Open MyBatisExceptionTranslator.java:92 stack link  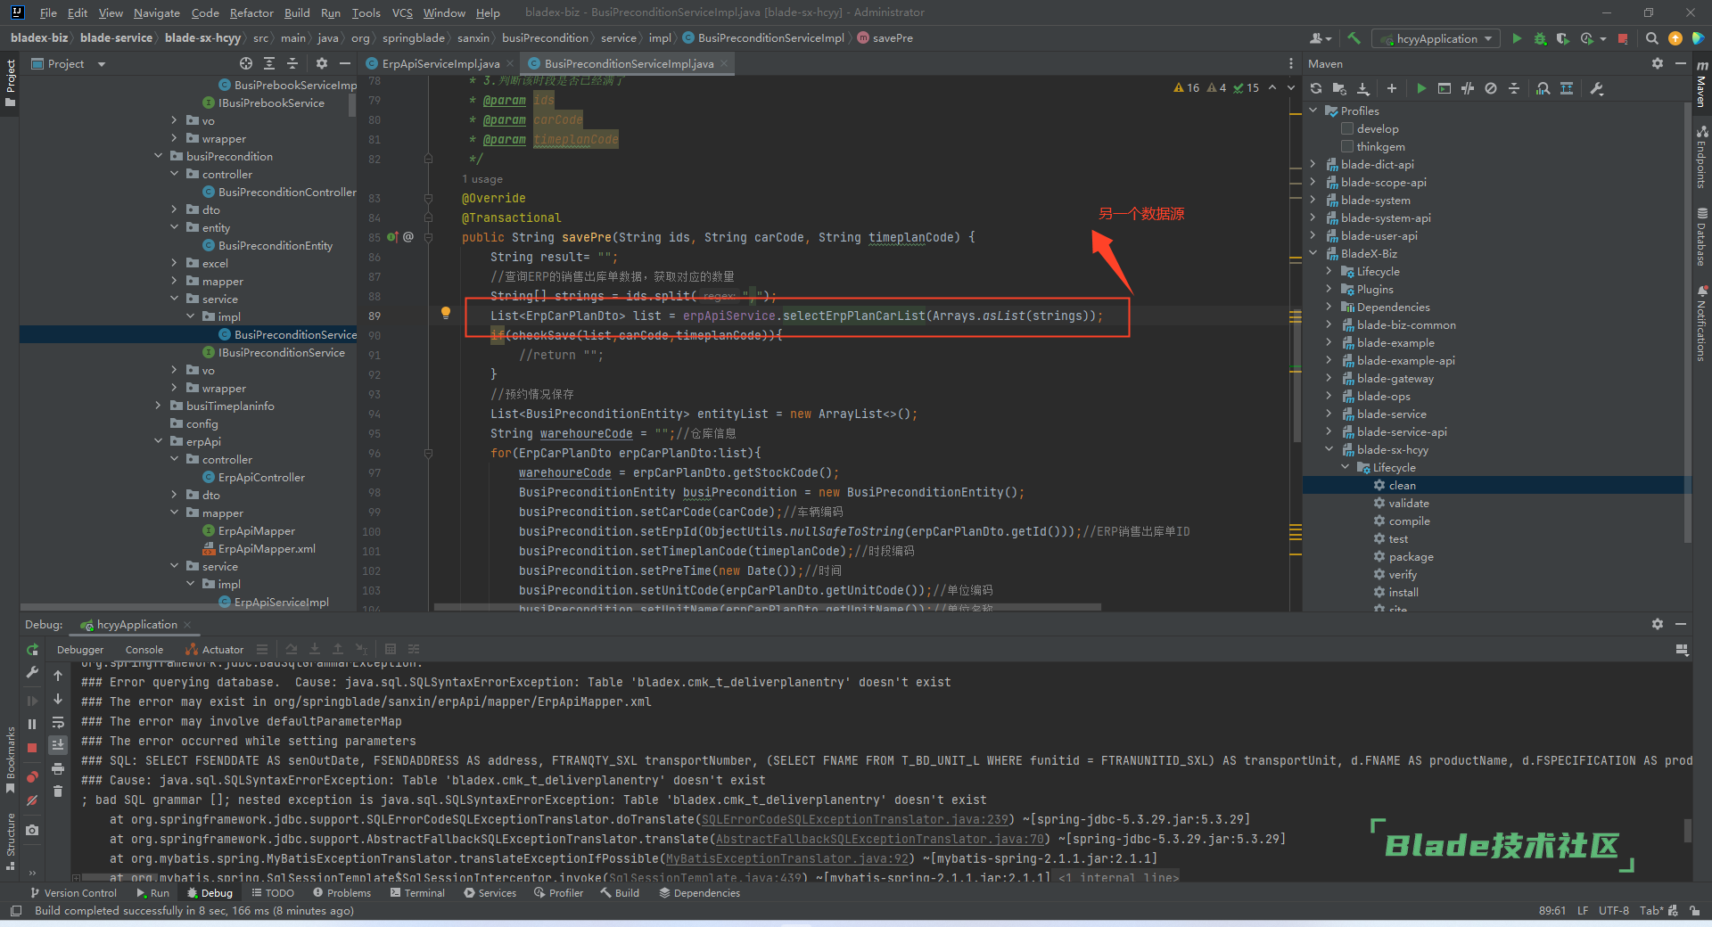click(x=787, y=858)
